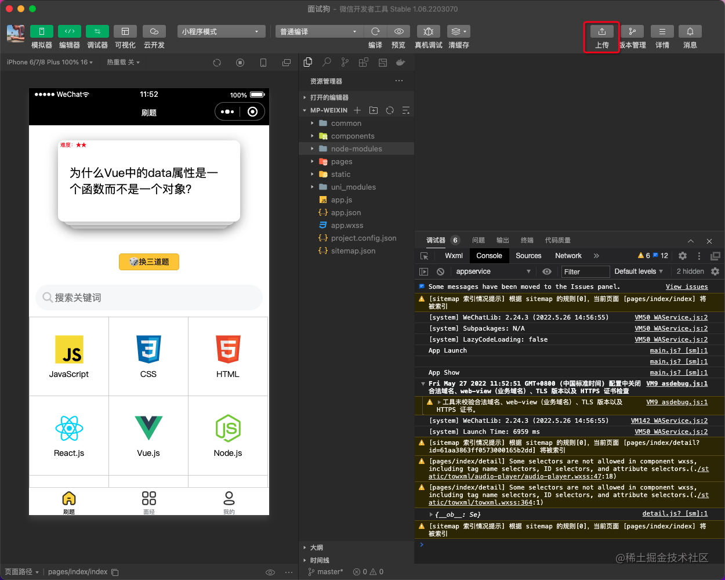Switch to the 问题 tab
This screenshot has height=580, width=725.
[478, 240]
